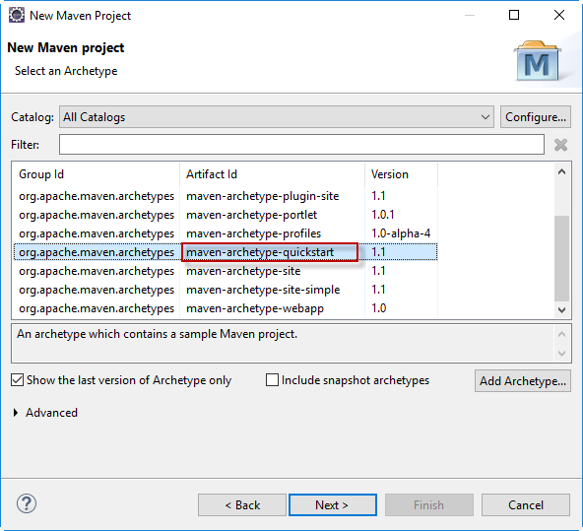
Task: Click the archetype list scroll up arrow
Action: point(561,171)
